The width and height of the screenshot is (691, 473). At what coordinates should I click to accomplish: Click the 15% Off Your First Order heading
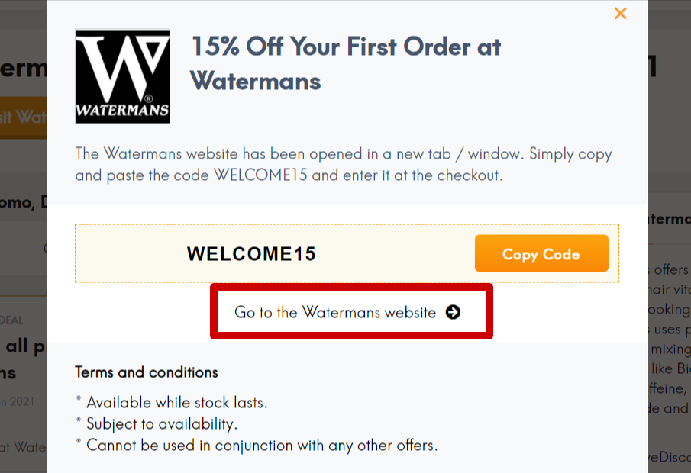(x=346, y=64)
